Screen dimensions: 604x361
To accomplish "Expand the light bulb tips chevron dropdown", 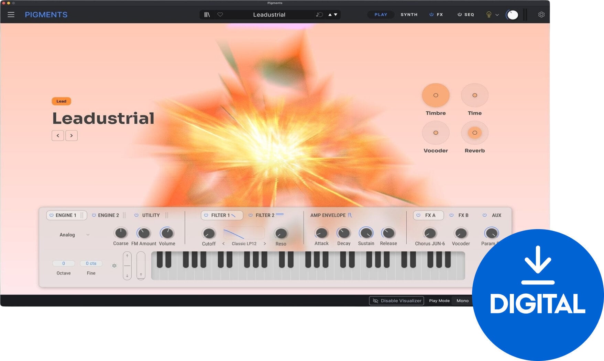I will pyautogui.click(x=497, y=14).
